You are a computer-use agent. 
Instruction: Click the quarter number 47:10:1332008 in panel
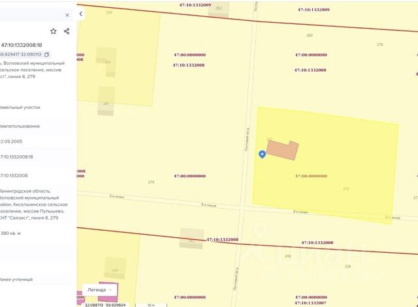pyautogui.click(x=14, y=175)
